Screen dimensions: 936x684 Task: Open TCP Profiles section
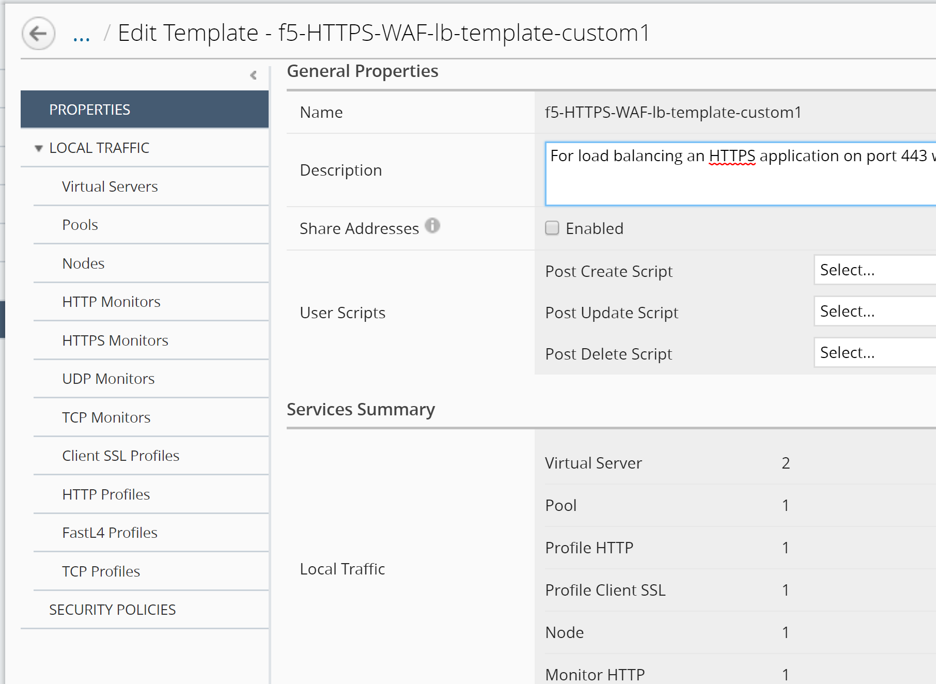pos(151,571)
